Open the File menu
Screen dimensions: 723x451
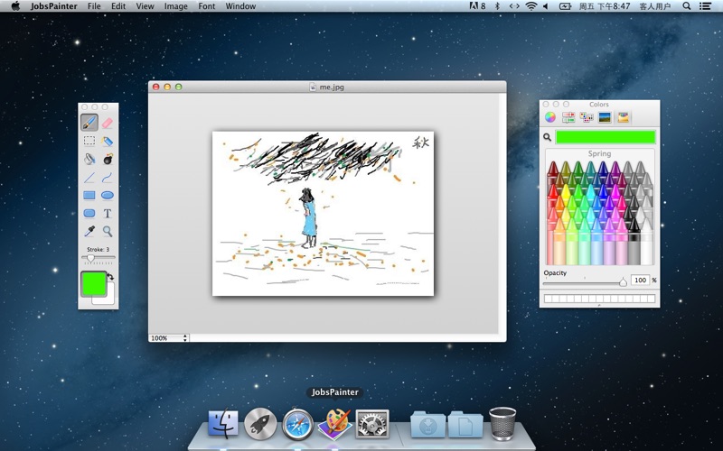(94, 6)
